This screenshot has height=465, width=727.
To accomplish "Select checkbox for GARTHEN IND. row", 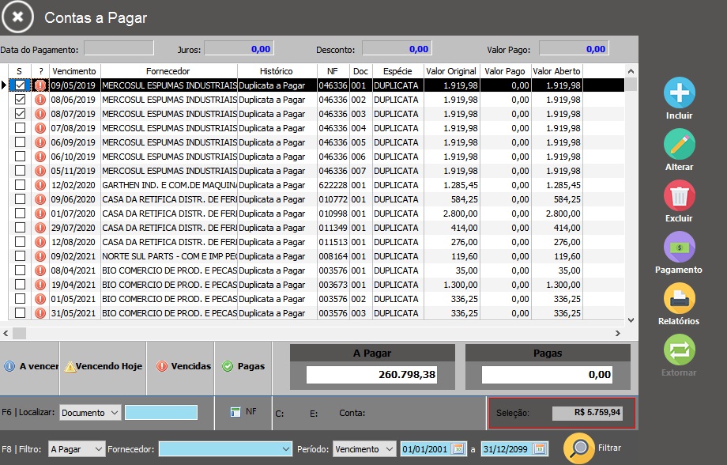I will pyautogui.click(x=21, y=185).
